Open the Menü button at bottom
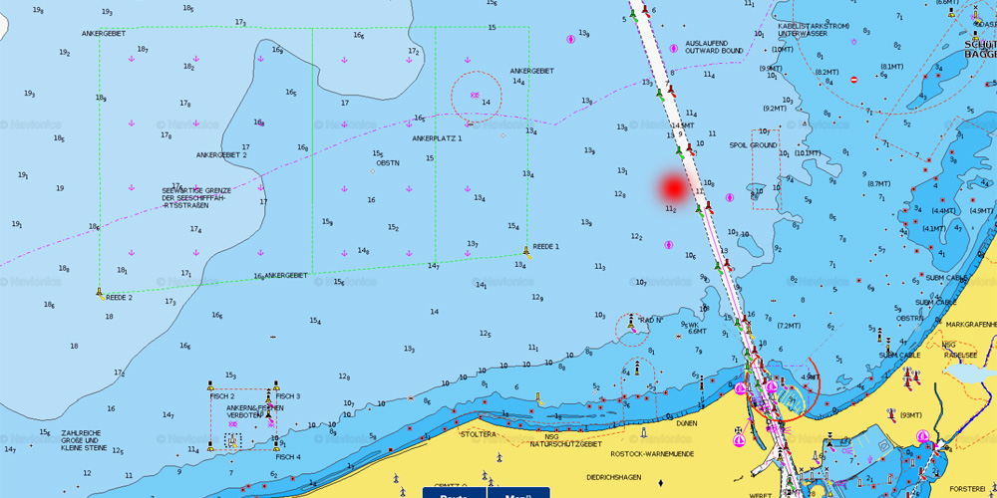Screen dimensions: 997x498 pyautogui.click(x=517, y=493)
